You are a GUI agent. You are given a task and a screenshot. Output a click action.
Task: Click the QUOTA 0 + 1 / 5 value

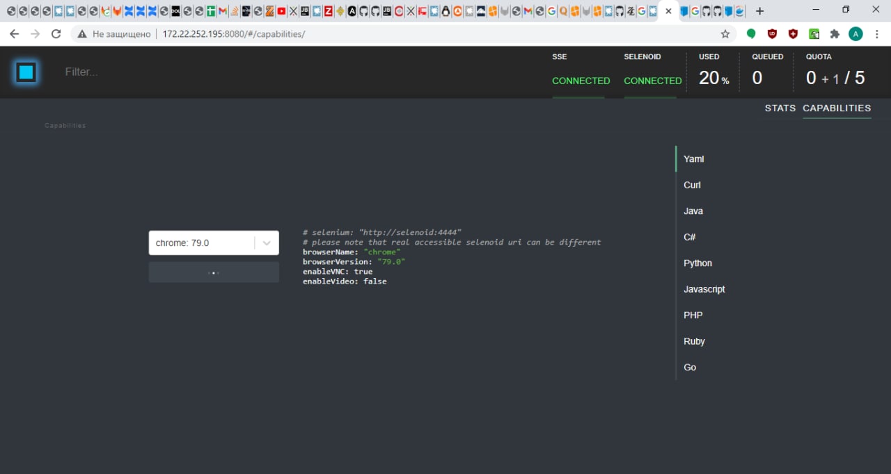tap(835, 78)
